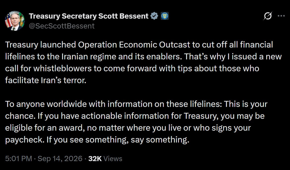This screenshot has height=170, width=290.
Task: Open Scott Bessent's profile avatar
Action: coord(15,21)
